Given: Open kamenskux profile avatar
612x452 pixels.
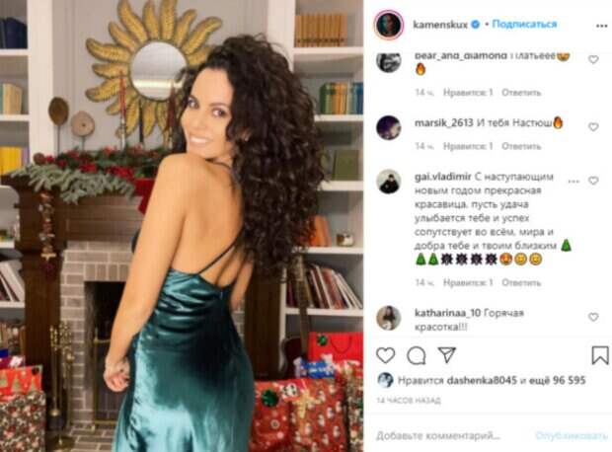Looking at the screenshot, I should pyautogui.click(x=389, y=25).
